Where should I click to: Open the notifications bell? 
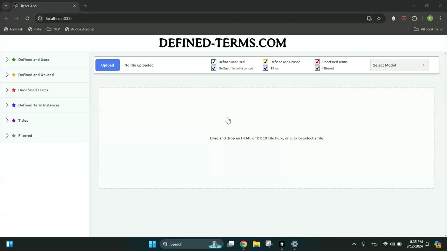(427, 244)
